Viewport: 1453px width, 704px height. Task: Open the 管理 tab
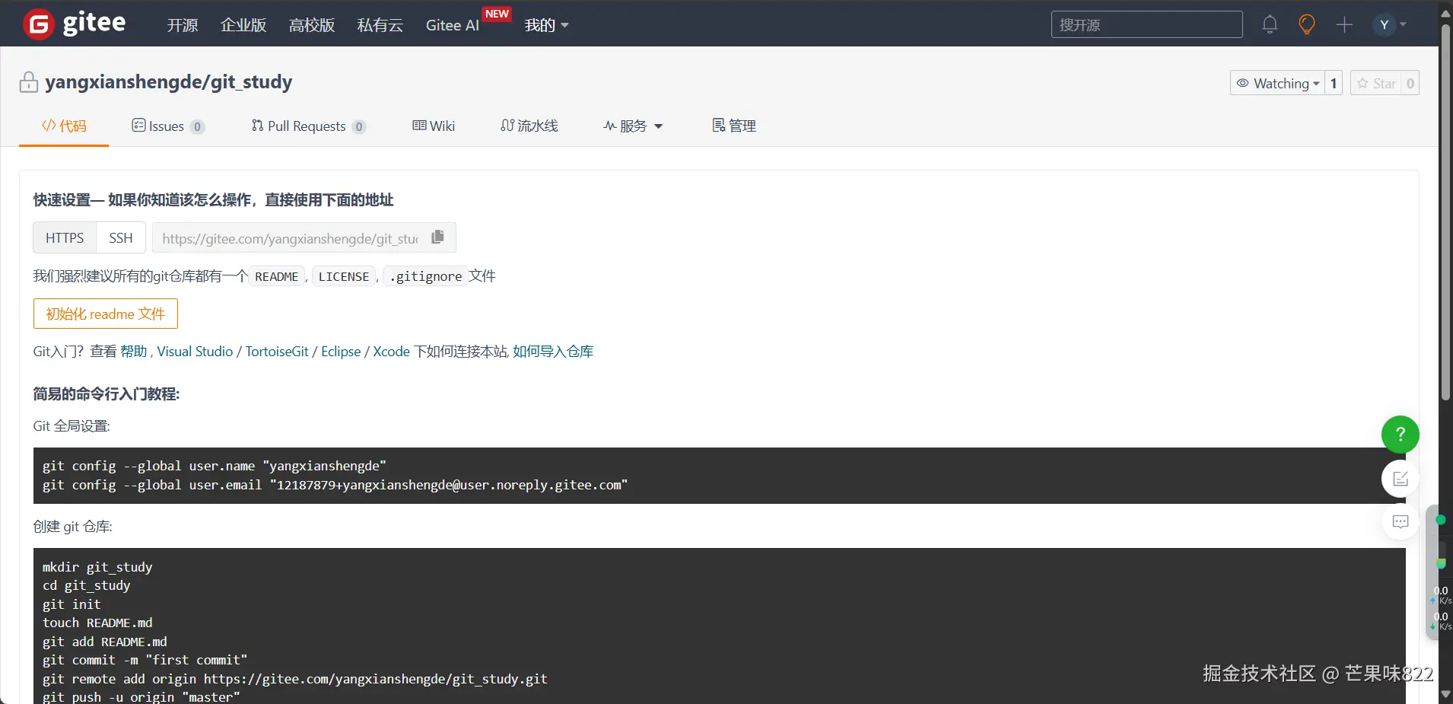(734, 126)
